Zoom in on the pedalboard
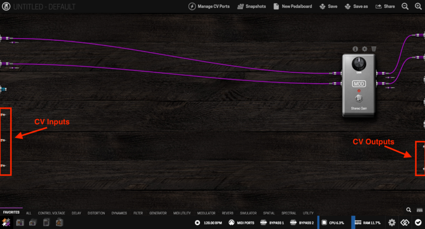 (419, 6)
